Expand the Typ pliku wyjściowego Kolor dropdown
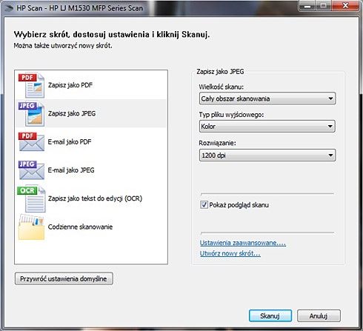 267,127
